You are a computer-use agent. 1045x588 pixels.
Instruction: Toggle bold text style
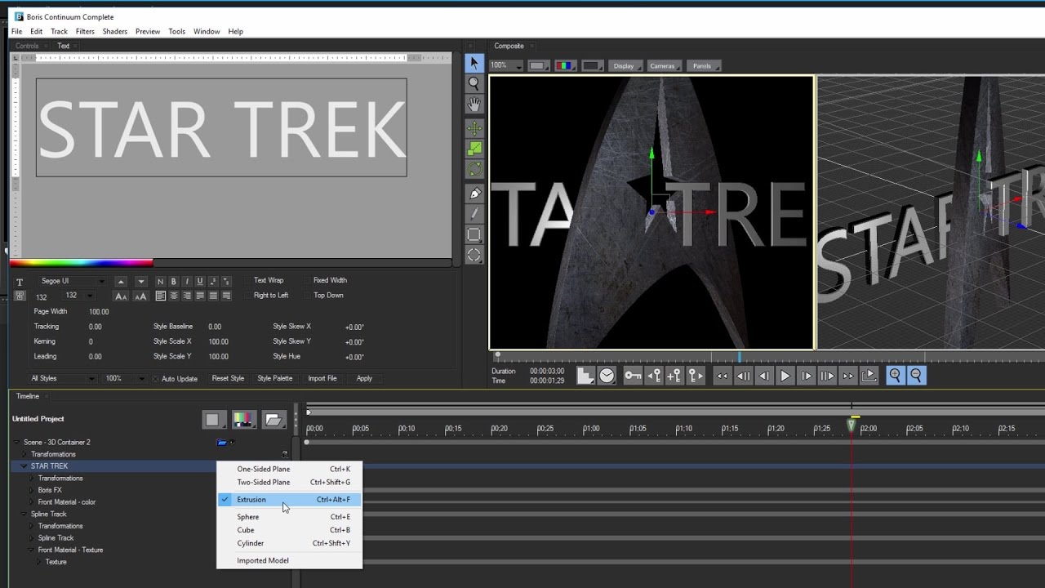[x=173, y=282]
